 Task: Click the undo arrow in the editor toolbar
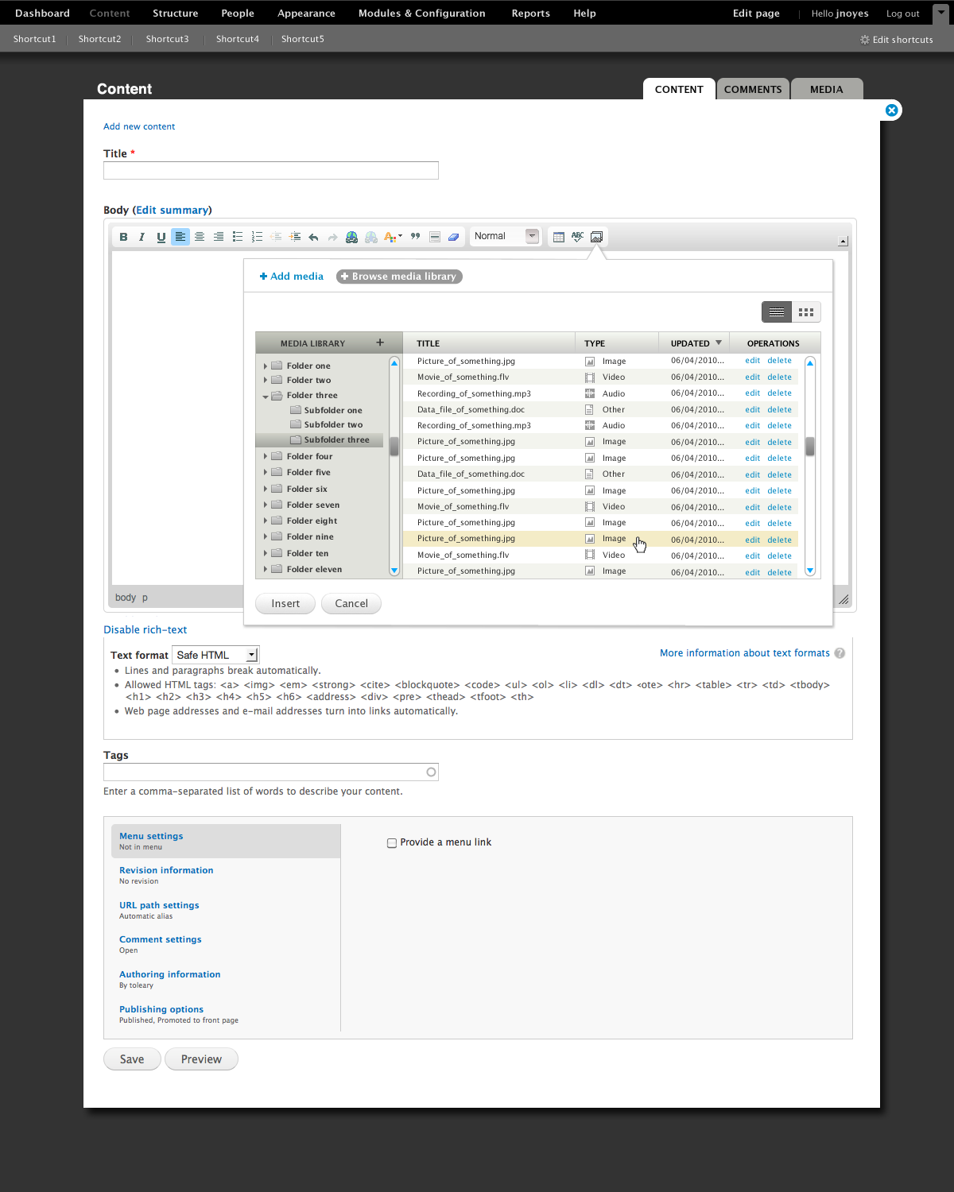click(313, 236)
